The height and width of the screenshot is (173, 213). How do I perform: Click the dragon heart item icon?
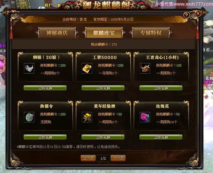point(145,68)
